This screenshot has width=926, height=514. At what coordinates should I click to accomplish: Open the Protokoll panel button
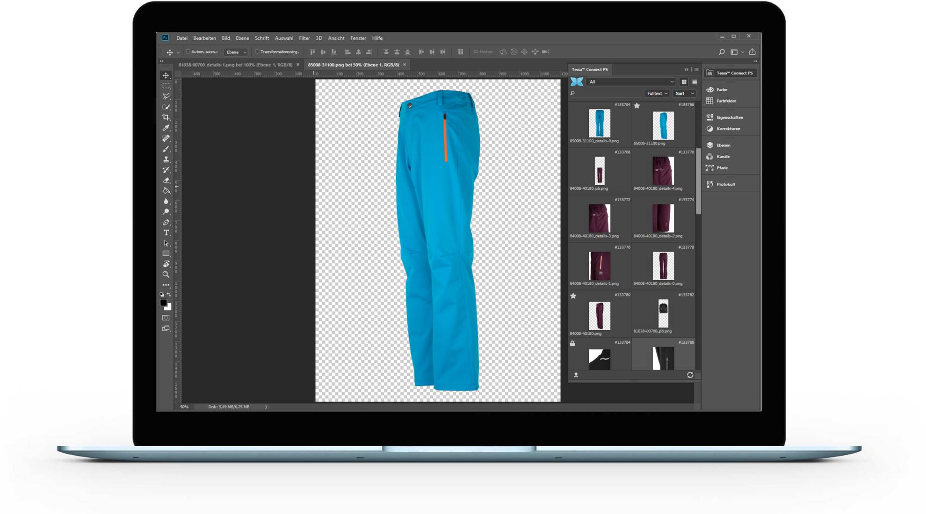[725, 184]
